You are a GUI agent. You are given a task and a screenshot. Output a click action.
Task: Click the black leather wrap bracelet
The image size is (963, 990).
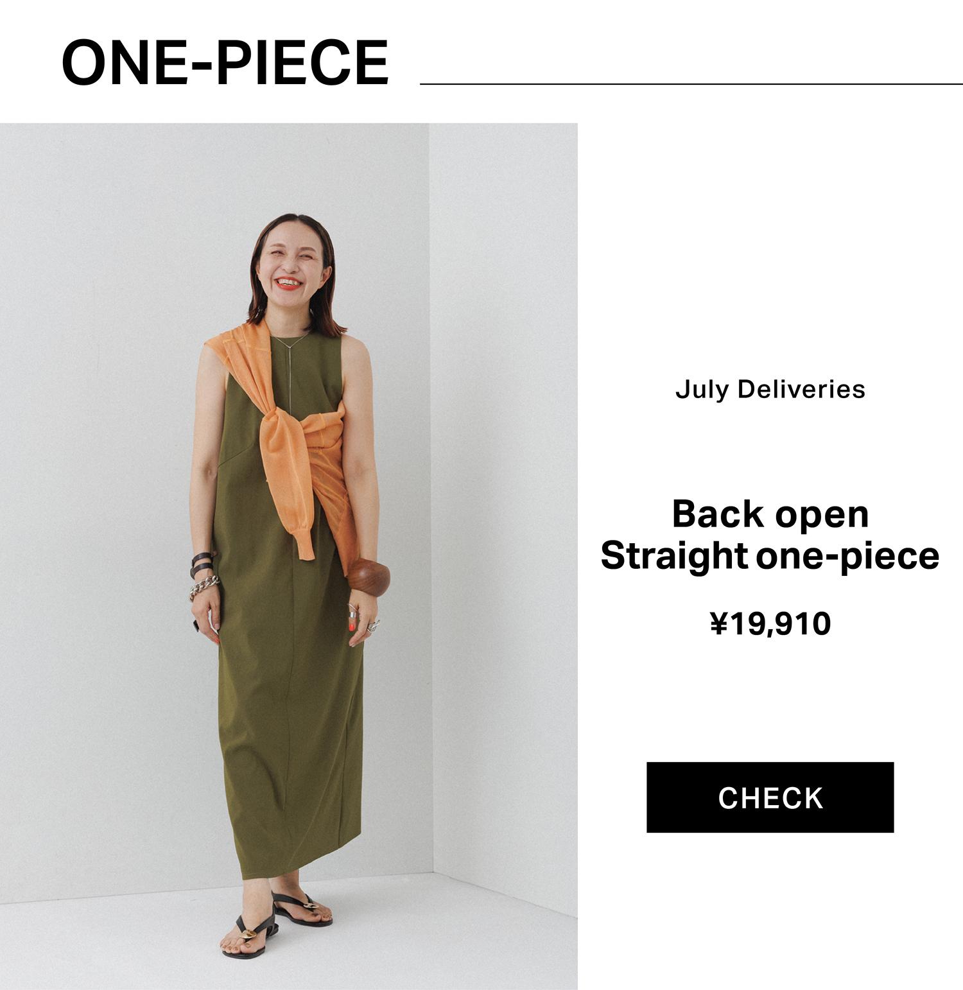202,563
